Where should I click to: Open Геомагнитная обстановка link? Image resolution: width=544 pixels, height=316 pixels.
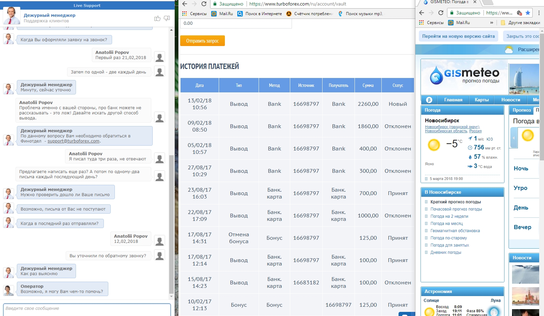(455, 231)
